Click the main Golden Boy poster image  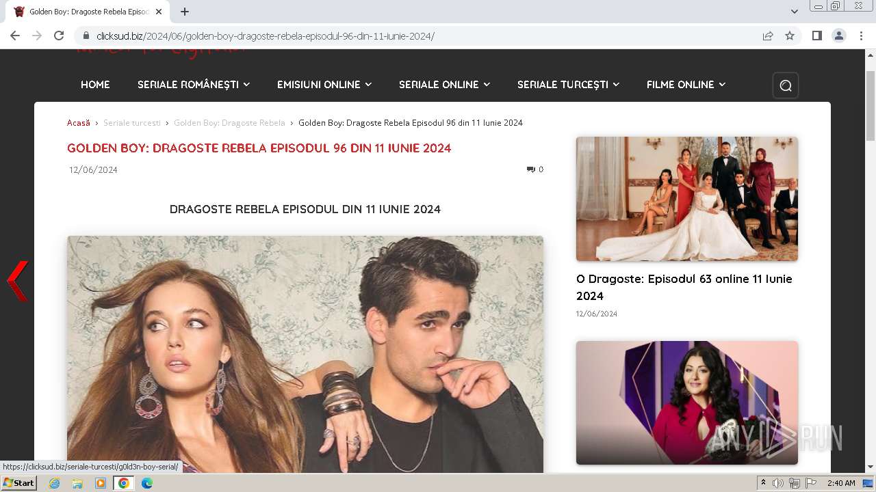click(x=305, y=354)
